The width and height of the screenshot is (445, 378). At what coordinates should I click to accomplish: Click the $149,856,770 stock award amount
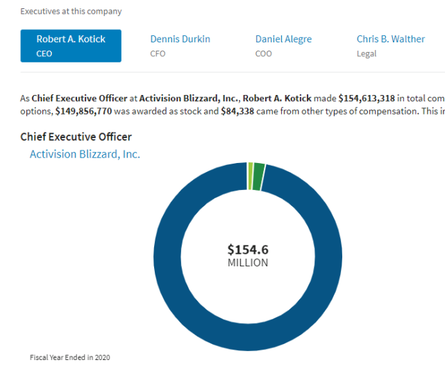pyautogui.click(x=83, y=111)
